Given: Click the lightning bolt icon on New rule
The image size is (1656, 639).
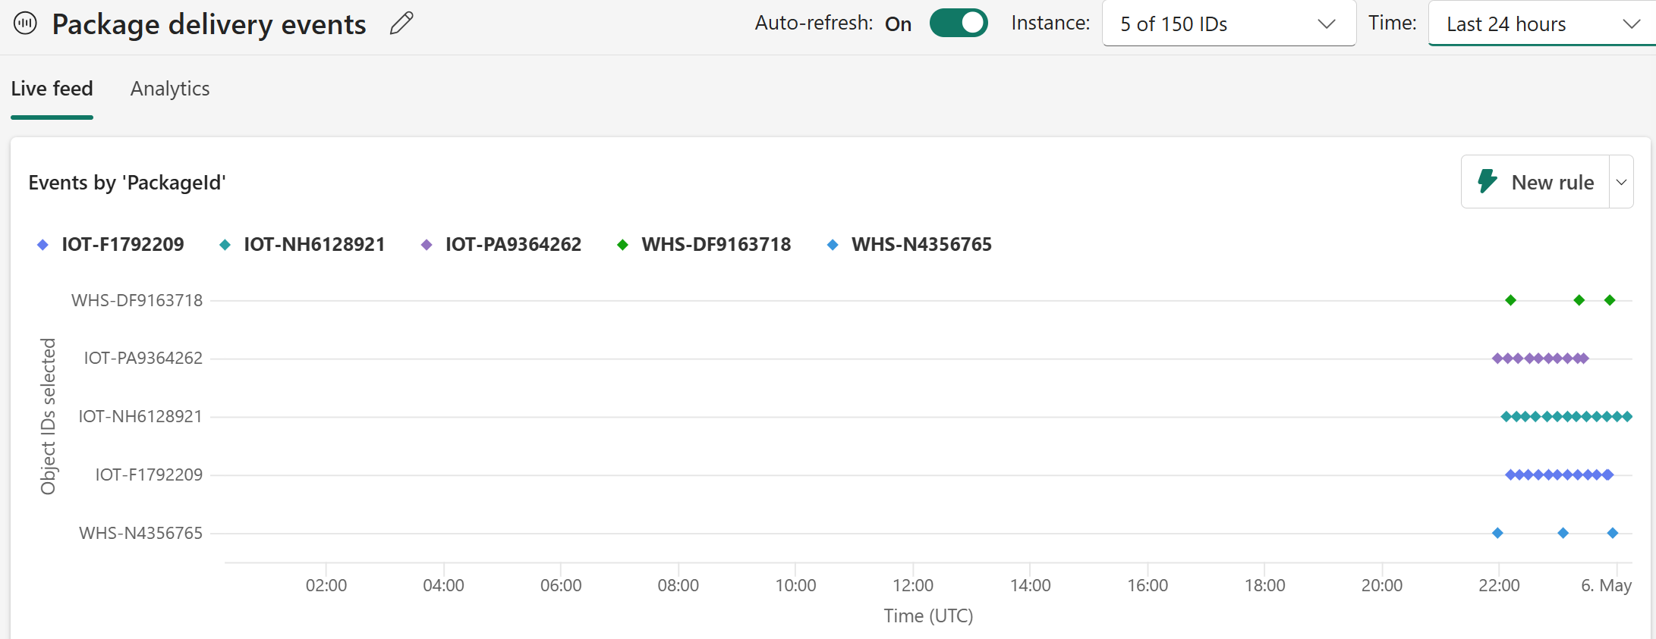Looking at the screenshot, I should click(1488, 182).
